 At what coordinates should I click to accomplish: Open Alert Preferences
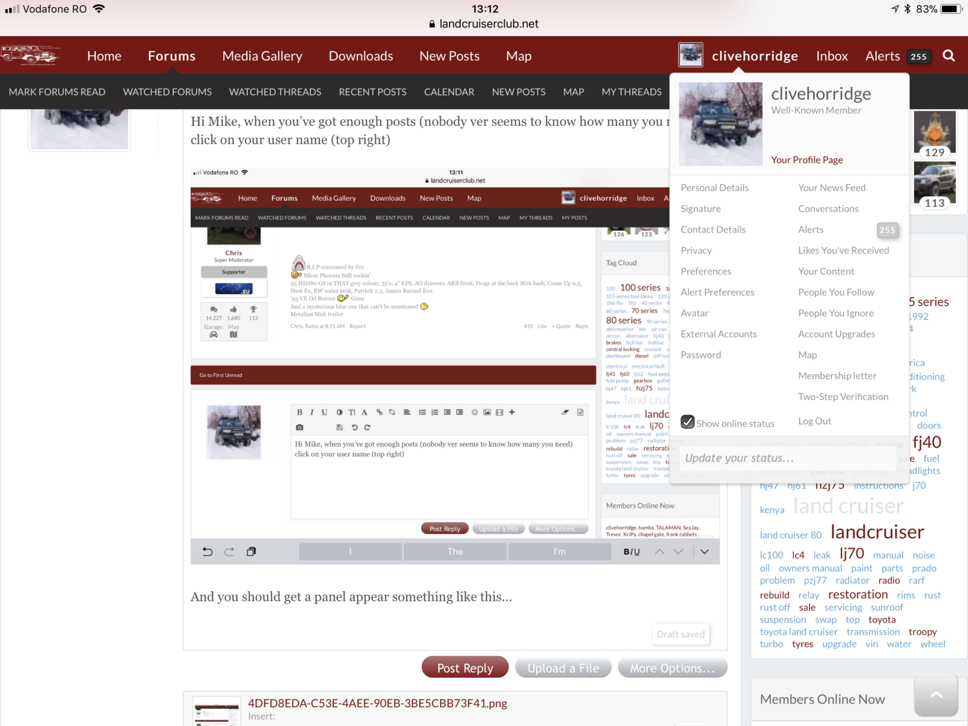pos(718,292)
